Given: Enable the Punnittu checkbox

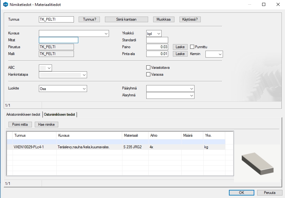Looking at the screenshot, I should 193,47.
